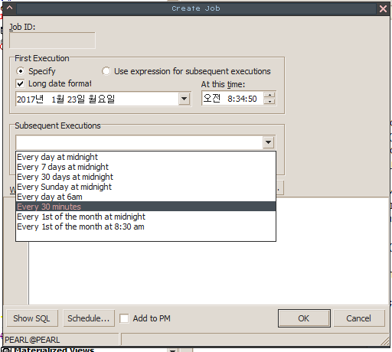Choose Every 1st of month at 8:30 am
Screen dimensions: 392x352
click(145, 227)
